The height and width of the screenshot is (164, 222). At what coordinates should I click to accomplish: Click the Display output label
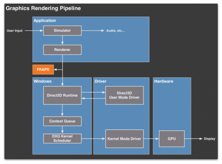209,139
